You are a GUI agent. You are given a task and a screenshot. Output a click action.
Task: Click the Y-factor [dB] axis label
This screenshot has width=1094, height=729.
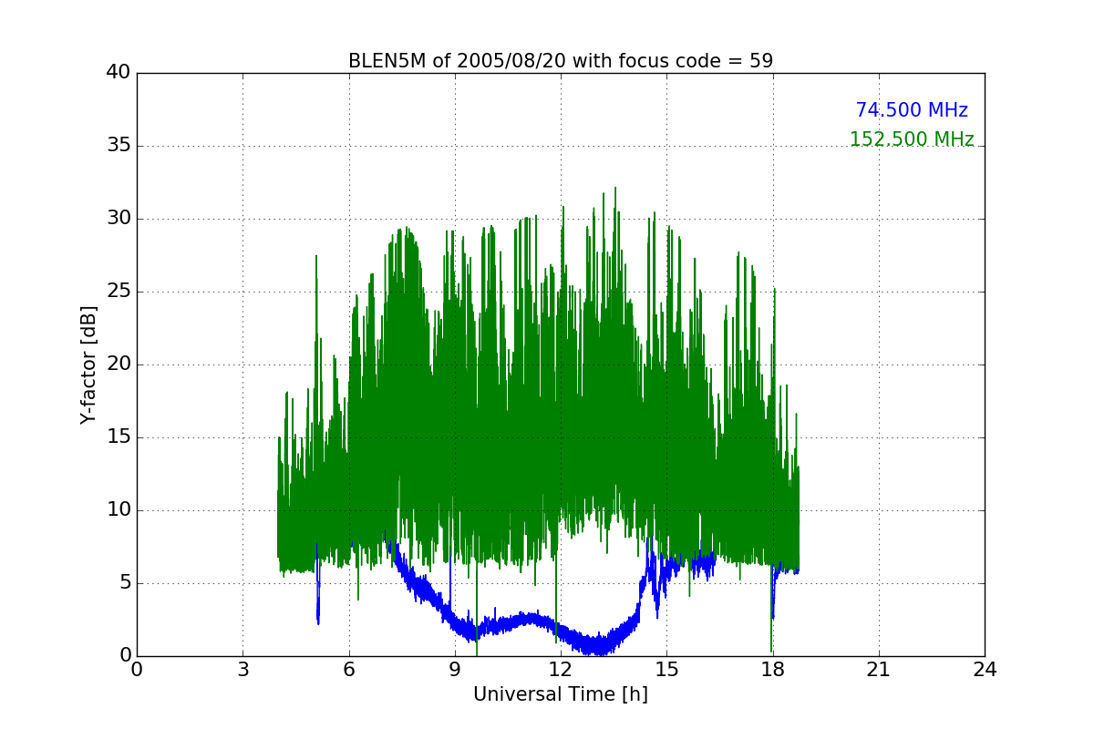click(88, 364)
